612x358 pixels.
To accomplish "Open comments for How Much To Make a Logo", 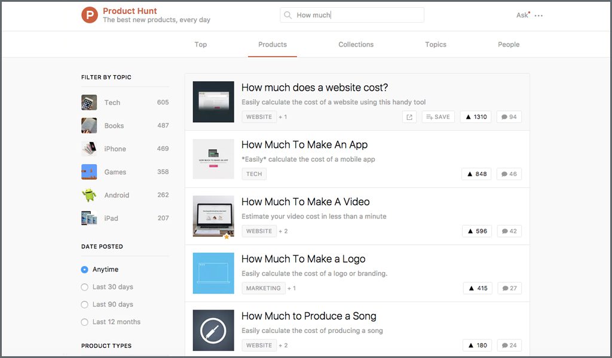I will tap(509, 288).
